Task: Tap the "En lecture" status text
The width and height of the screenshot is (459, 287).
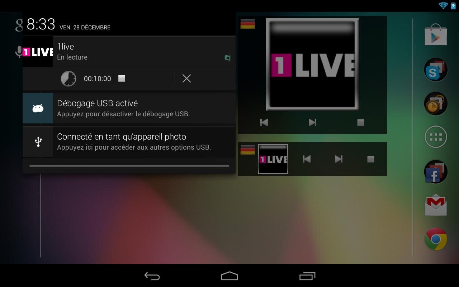Action: pyautogui.click(x=72, y=57)
